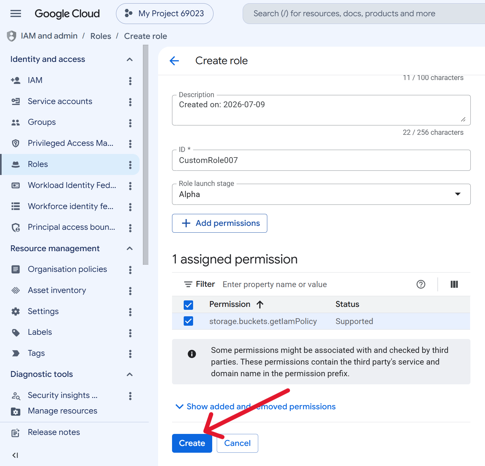Open more options for Roles item

click(130, 165)
